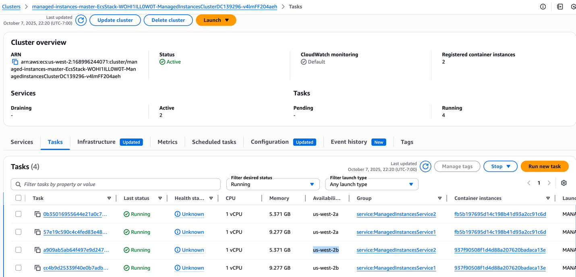The width and height of the screenshot is (576, 277).
Task: Click the Run new task button
Action: (x=544, y=166)
